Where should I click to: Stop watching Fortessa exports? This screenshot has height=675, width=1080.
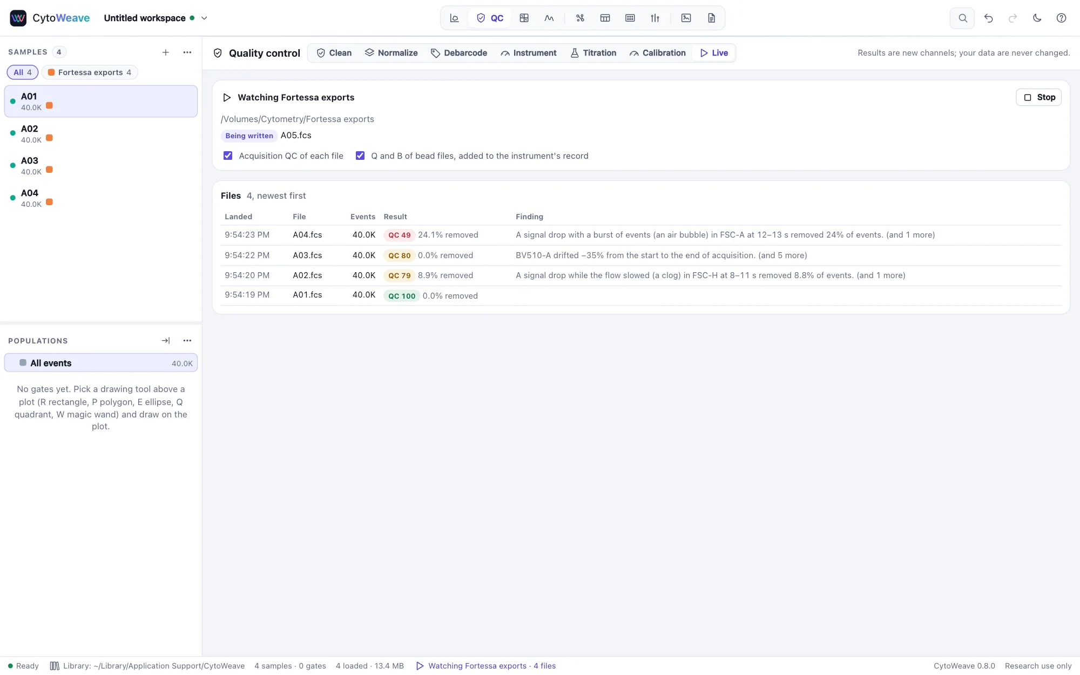(x=1038, y=97)
